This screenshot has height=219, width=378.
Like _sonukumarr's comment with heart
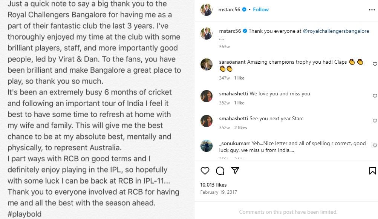click(x=375, y=145)
